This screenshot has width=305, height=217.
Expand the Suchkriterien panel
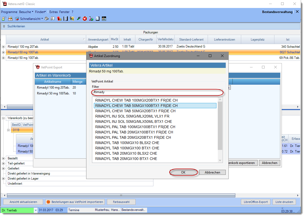pyautogui.click(x=4, y=26)
